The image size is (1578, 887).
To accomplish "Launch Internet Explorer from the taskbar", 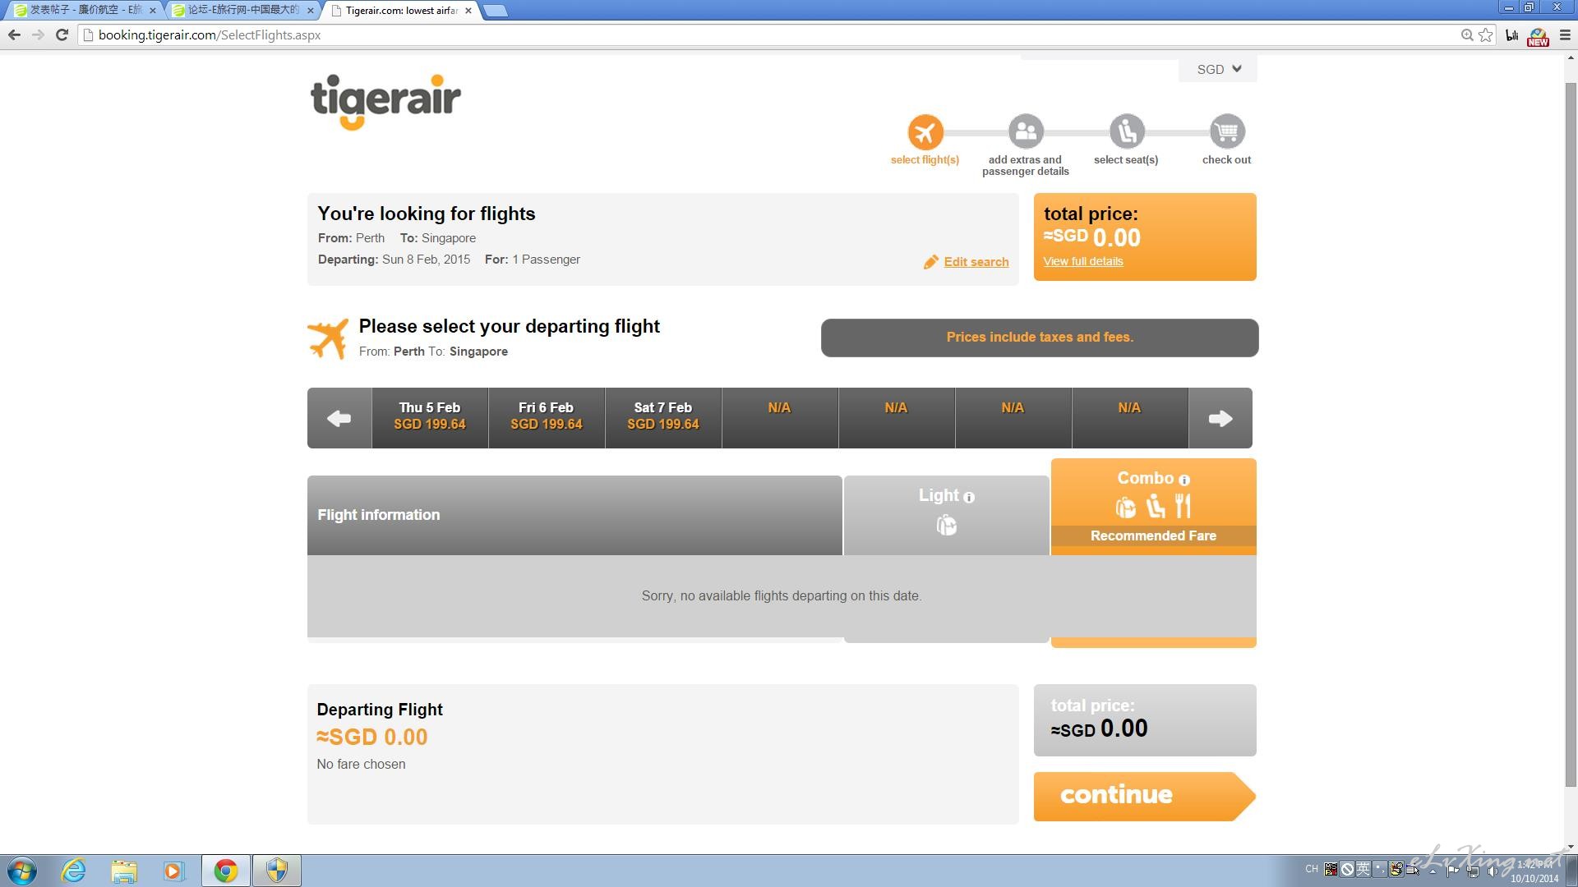I will [74, 871].
